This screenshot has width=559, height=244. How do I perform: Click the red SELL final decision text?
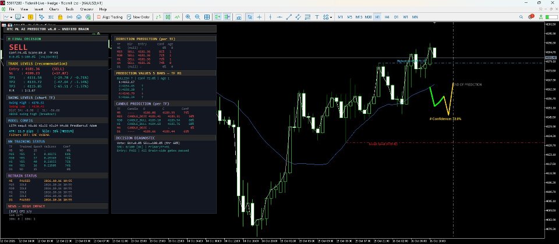coord(18,47)
